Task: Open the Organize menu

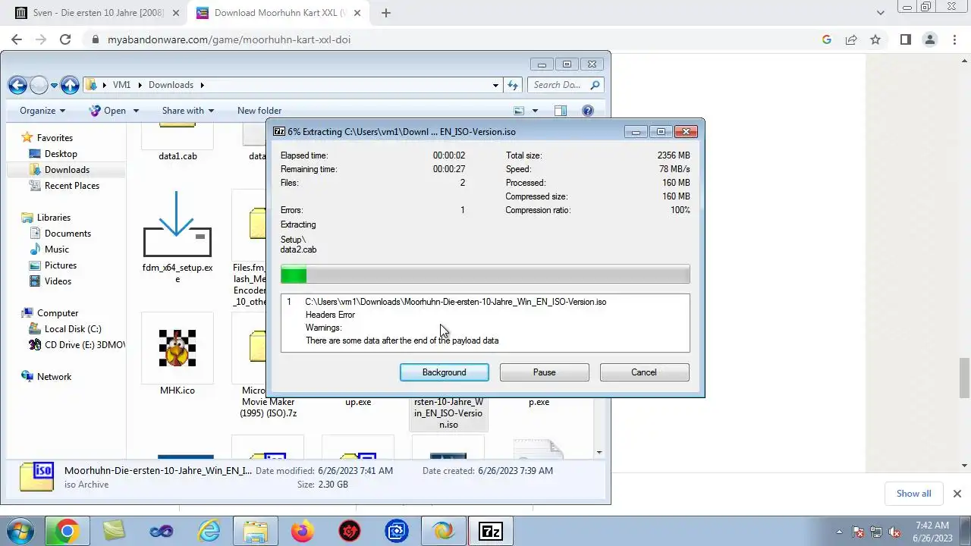Action: click(x=42, y=111)
